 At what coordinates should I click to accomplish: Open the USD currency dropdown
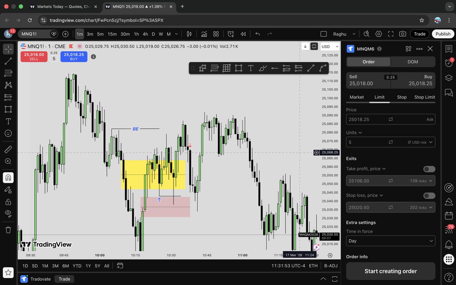(x=329, y=46)
